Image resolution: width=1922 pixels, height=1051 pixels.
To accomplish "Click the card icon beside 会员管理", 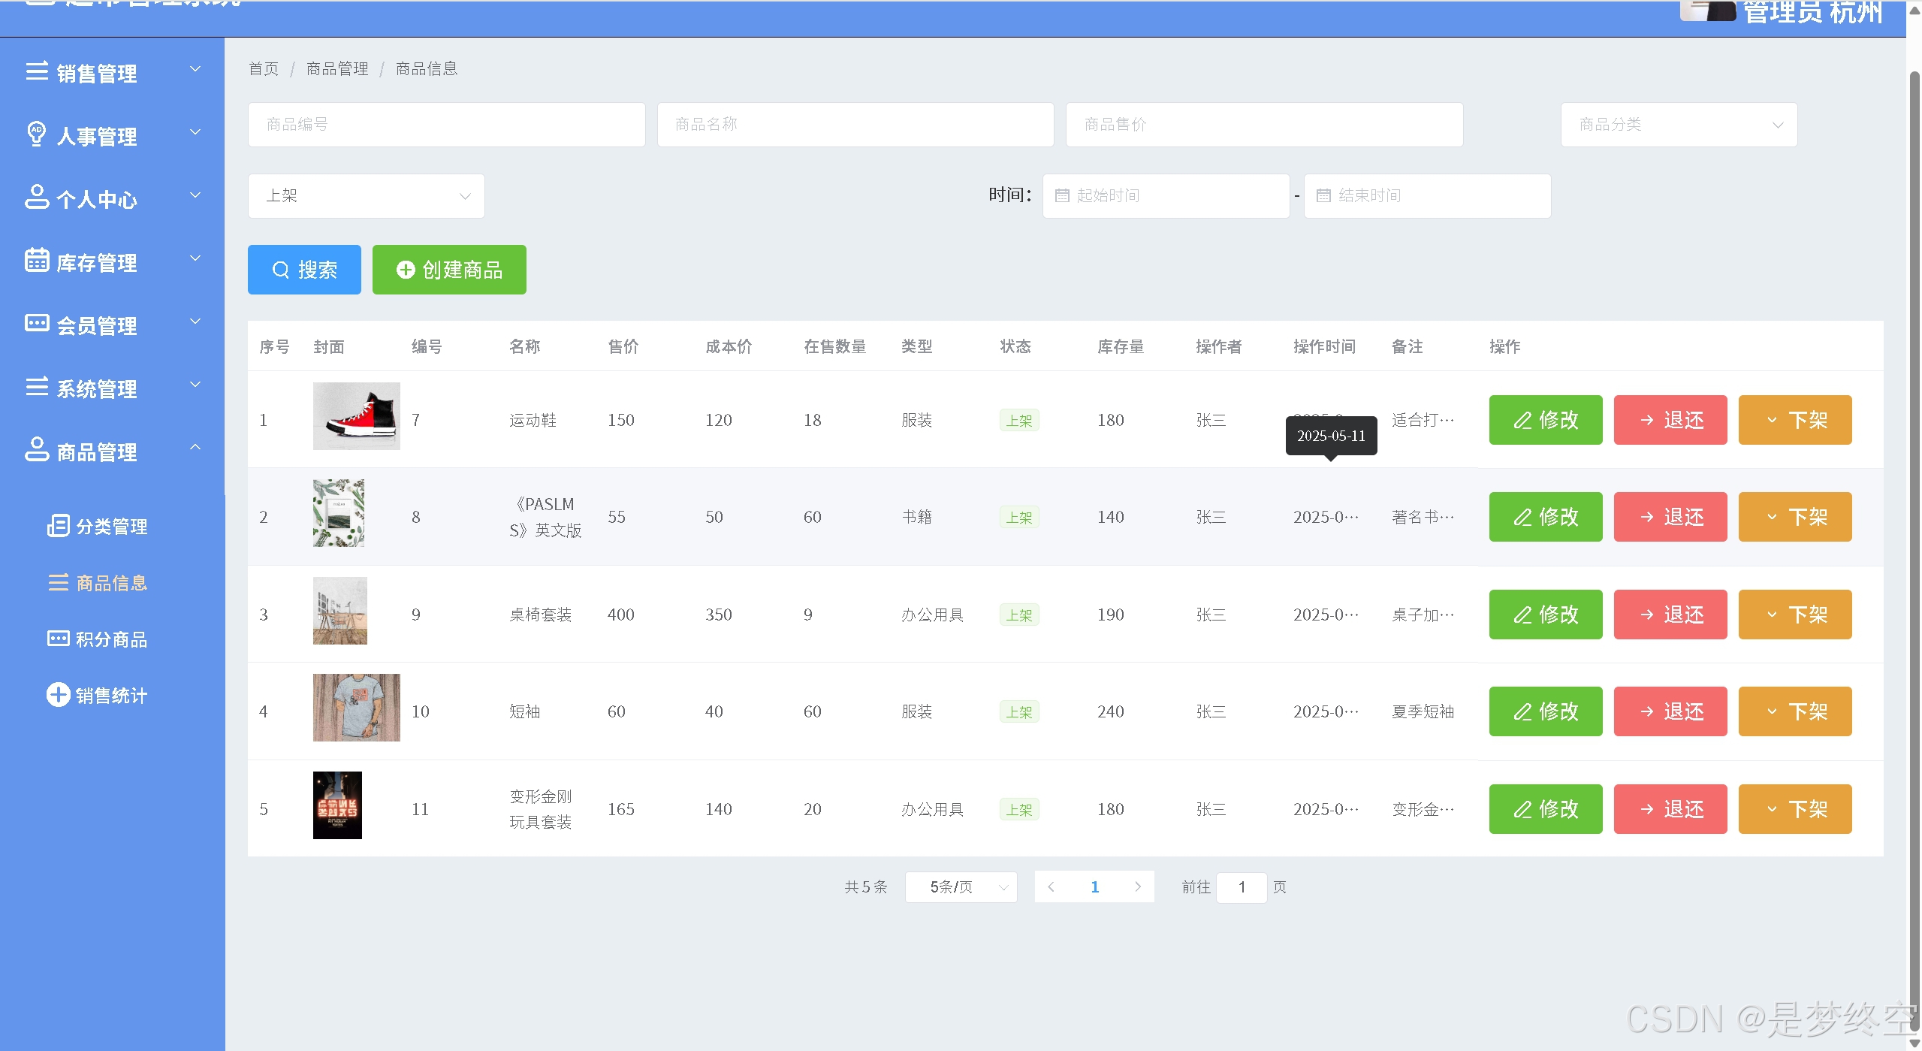I will (37, 323).
